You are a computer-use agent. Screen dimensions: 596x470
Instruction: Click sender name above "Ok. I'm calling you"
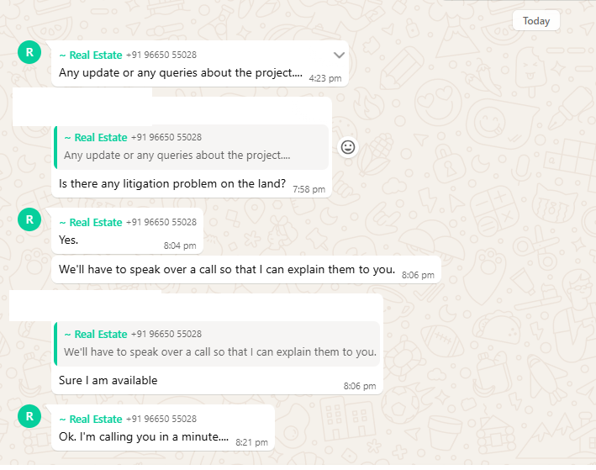point(91,419)
